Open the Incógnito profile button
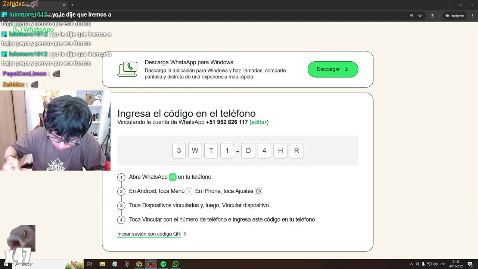Screen dimensions: 478x269 coord(454,16)
